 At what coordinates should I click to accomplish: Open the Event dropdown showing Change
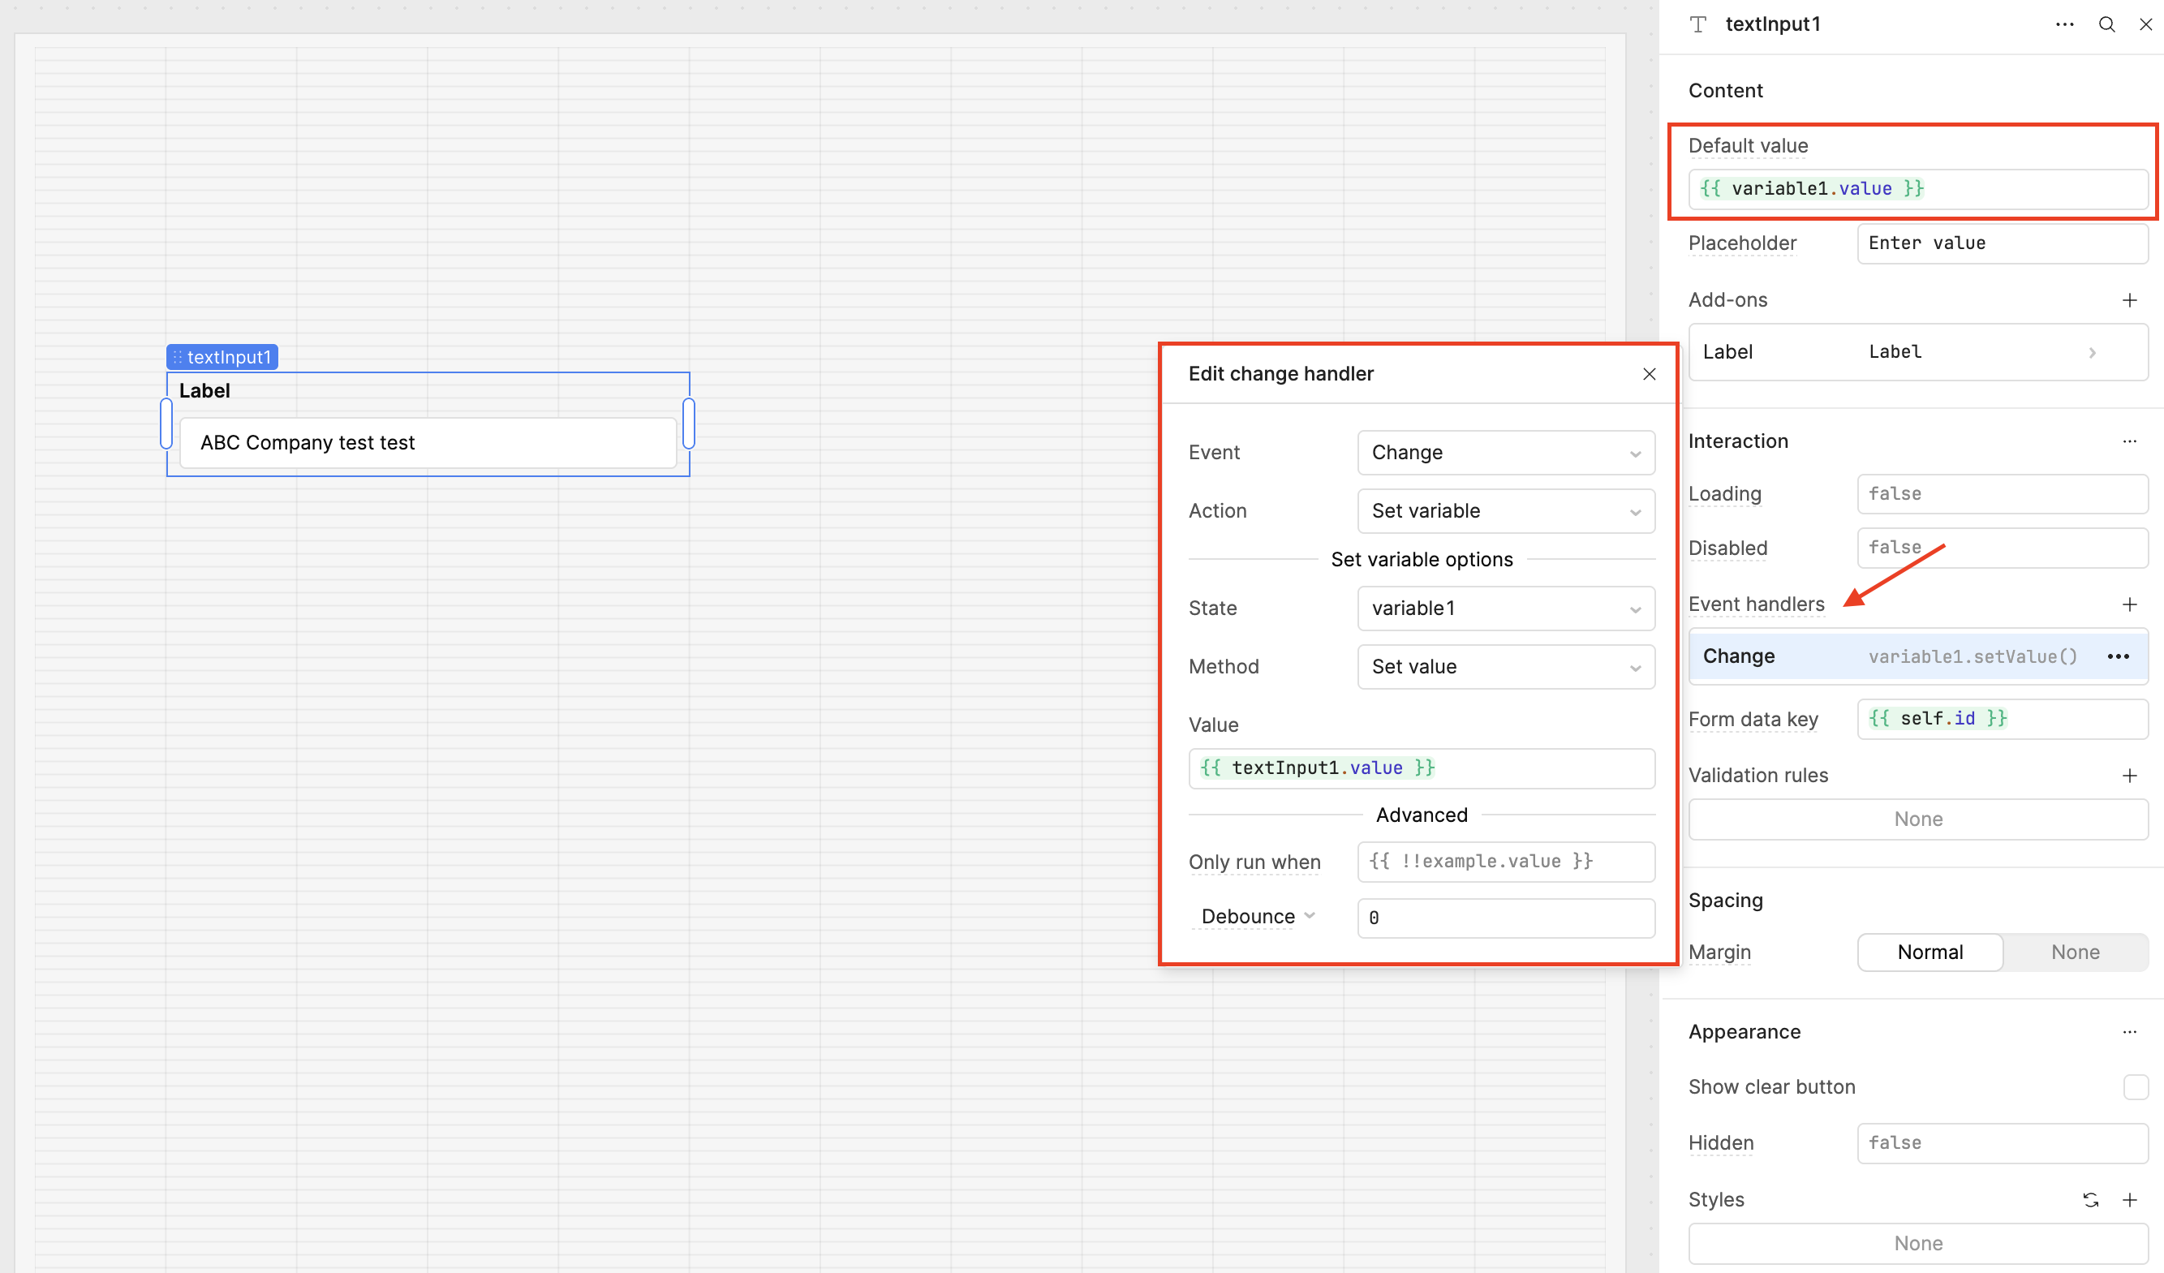coord(1505,453)
